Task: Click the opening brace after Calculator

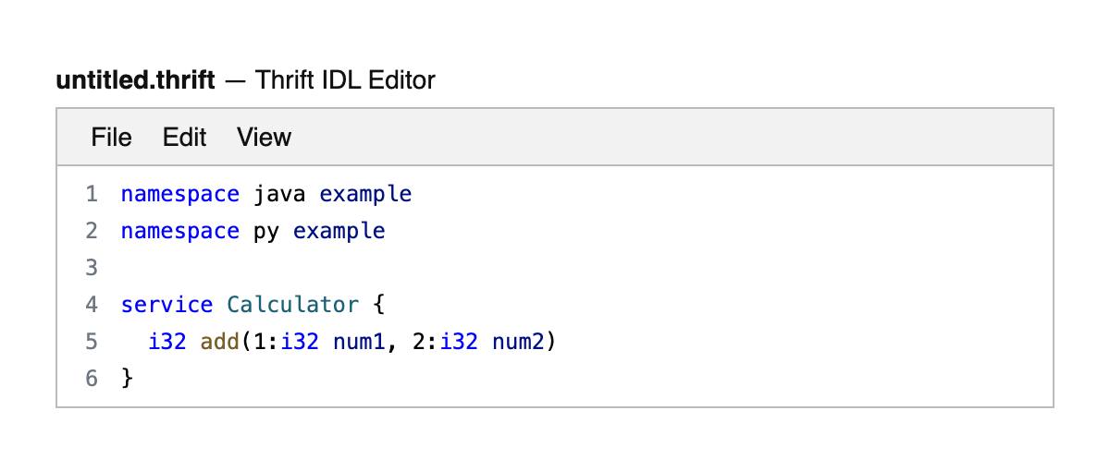Action: [378, 305]
